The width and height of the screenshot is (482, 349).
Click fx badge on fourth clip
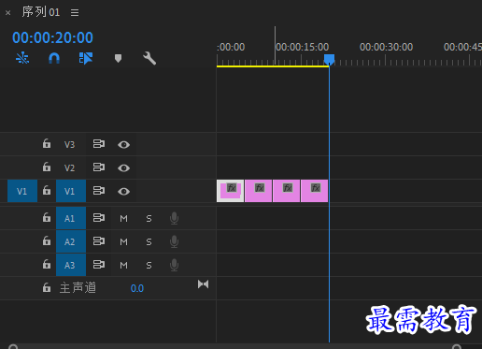click(316, 188)
